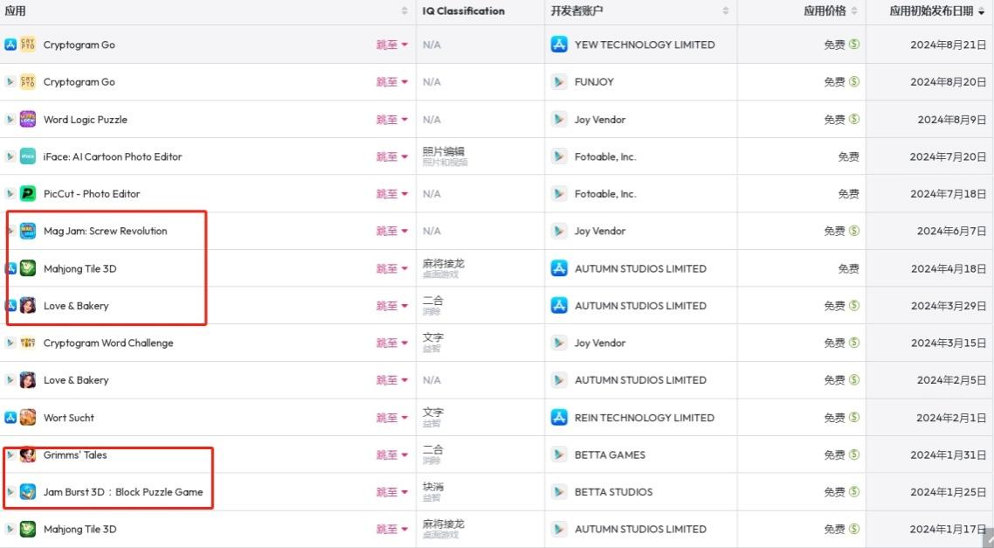994x548 pixels.
Task: Click the PicCut app icon
Action: (28, 193)
